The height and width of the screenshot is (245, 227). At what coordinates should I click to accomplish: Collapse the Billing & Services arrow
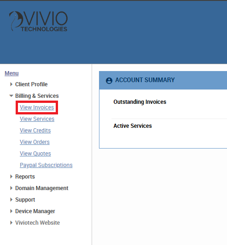(11, 96)
